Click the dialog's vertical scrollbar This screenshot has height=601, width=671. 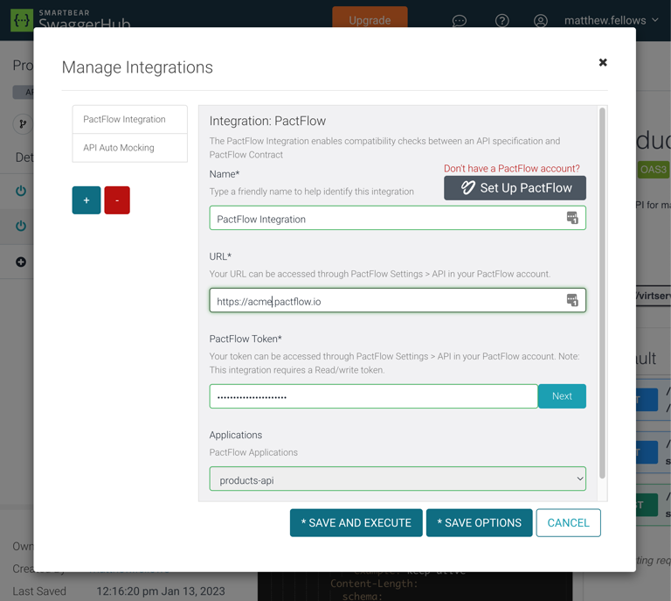[602, 289]
